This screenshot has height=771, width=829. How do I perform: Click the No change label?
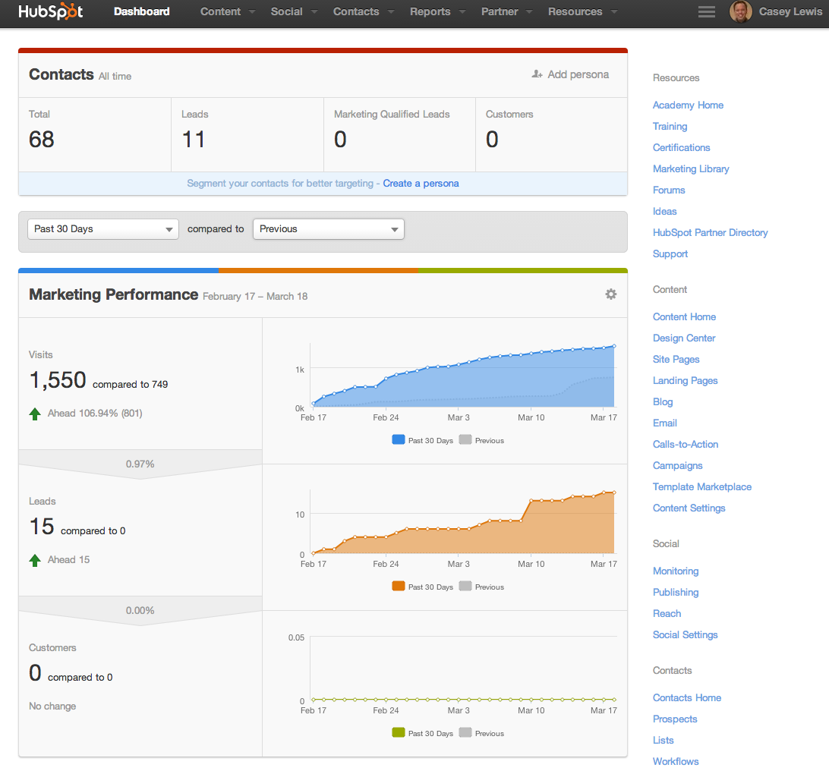point(52,706)
